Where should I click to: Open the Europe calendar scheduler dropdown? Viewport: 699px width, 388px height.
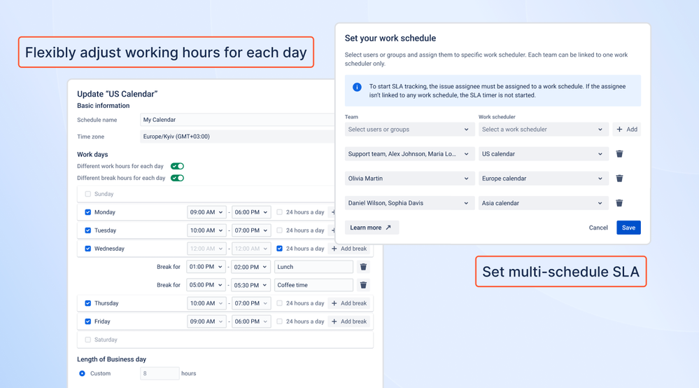(x=542, y=179)
